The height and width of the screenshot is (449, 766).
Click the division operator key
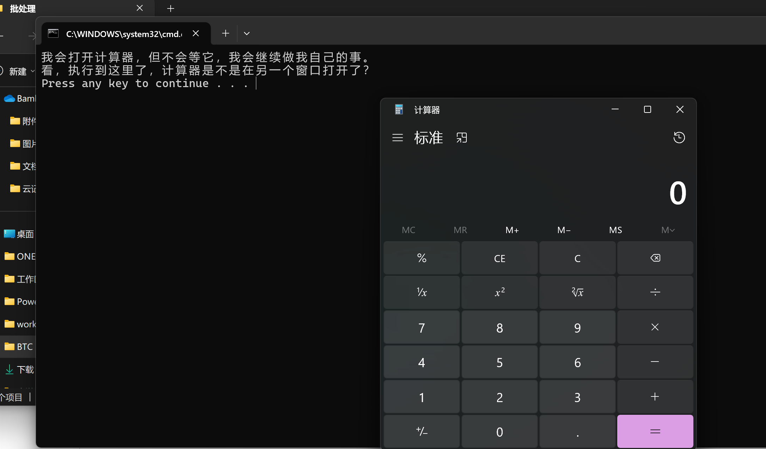click(x=655, y=292)
